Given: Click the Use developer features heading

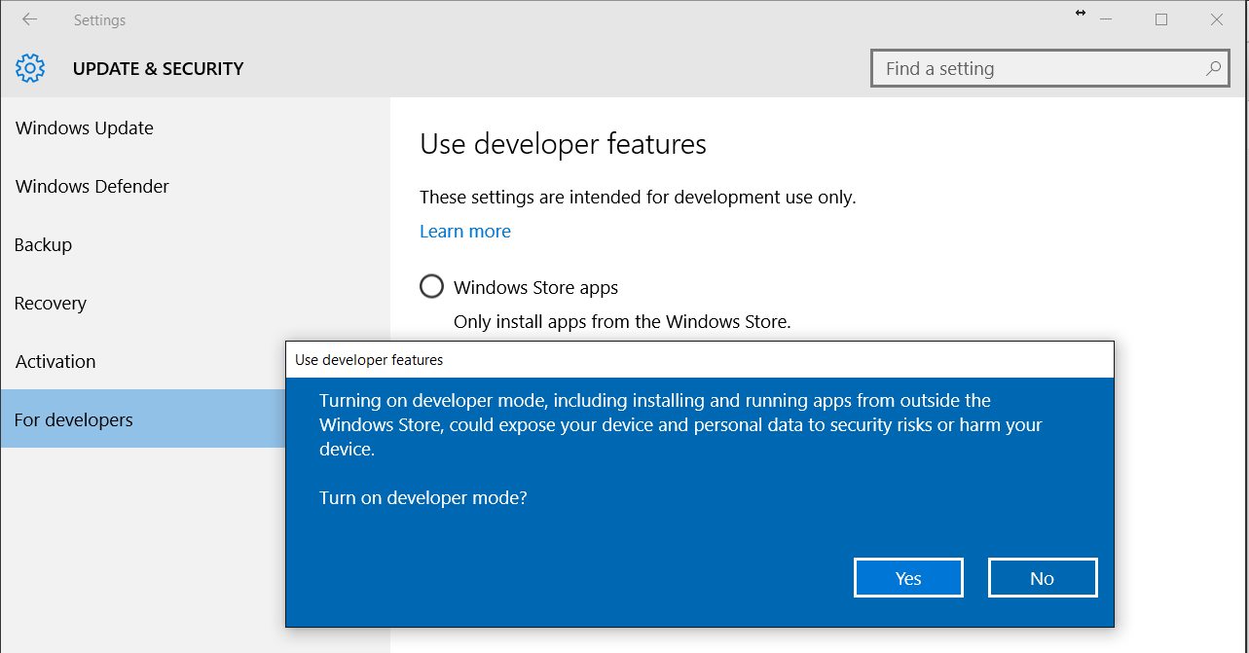Looking at the screenshot, I should tap(563, 144).
